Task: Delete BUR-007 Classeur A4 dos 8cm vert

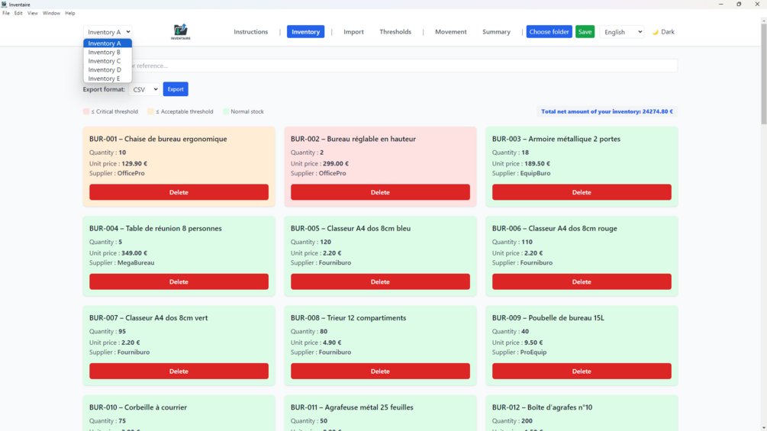Action: point(179,371)
